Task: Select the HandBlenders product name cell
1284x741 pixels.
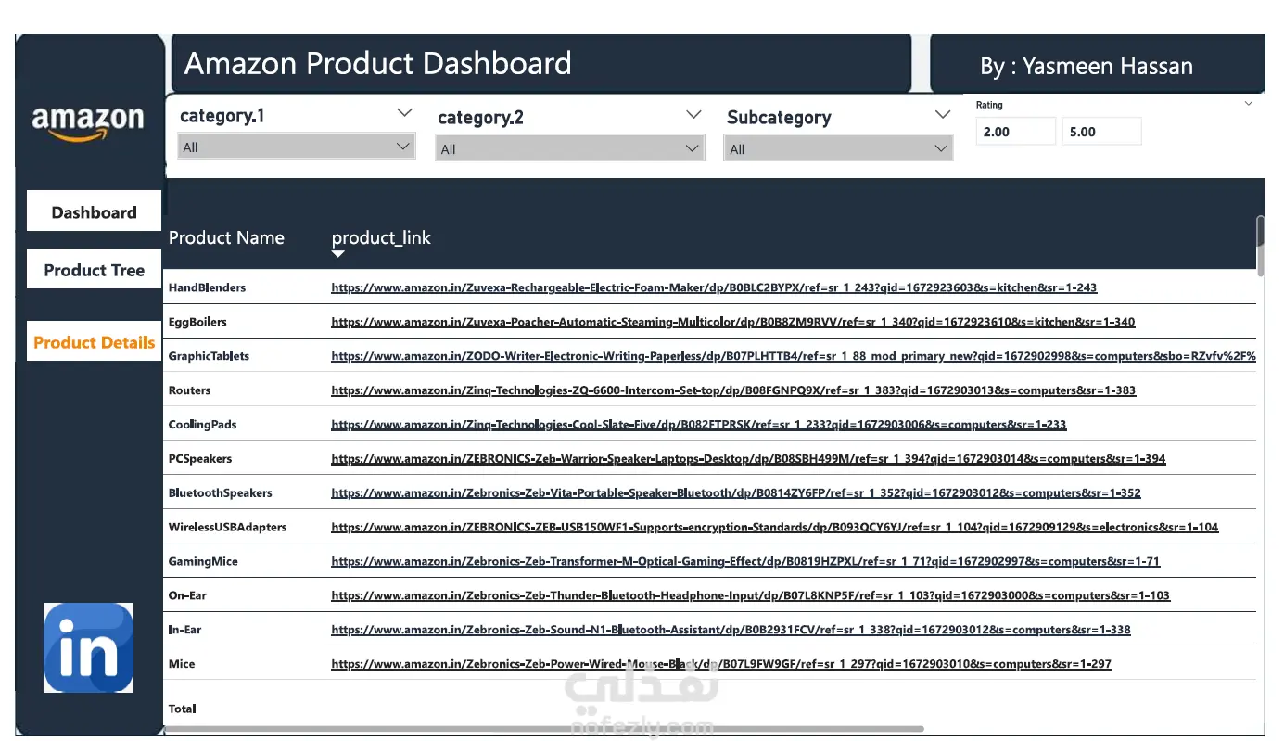Action: click(208, 287)
